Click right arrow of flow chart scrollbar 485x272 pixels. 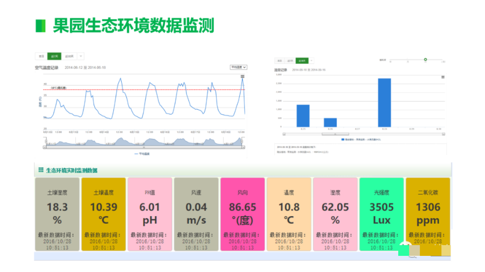tap(443, 134)
